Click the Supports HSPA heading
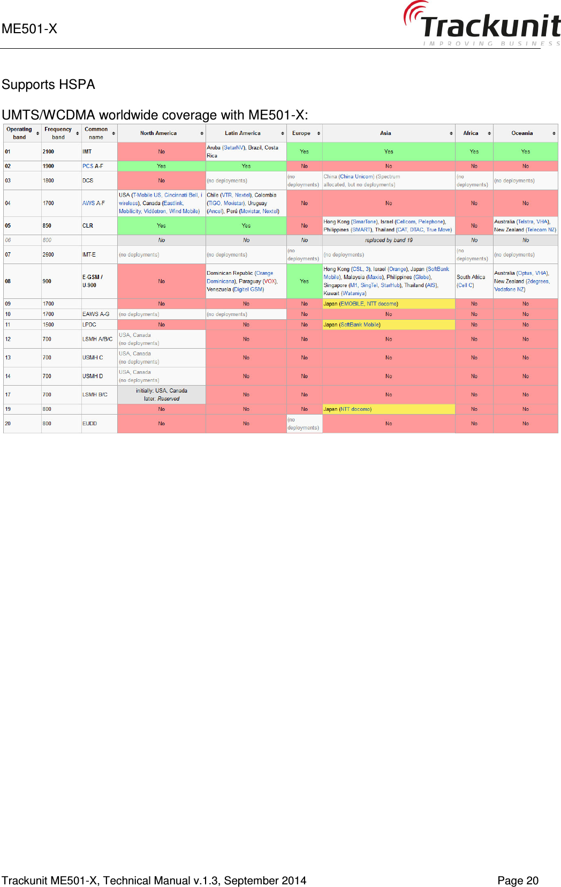Viewport: 561px width, 887px height. (48, 85)
